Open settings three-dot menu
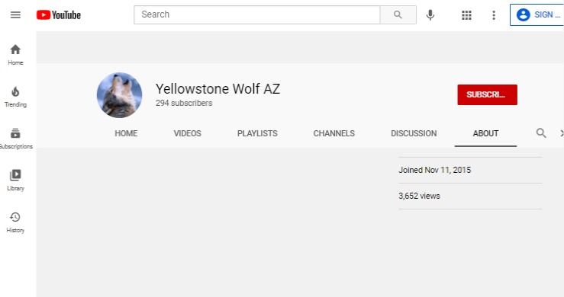The width and height of the screenshot is (564, 297). pyautogui.click(x=494, y=14)
